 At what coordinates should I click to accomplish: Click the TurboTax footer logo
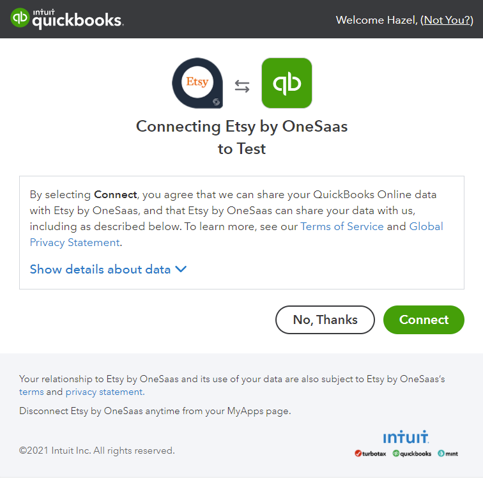371,454
